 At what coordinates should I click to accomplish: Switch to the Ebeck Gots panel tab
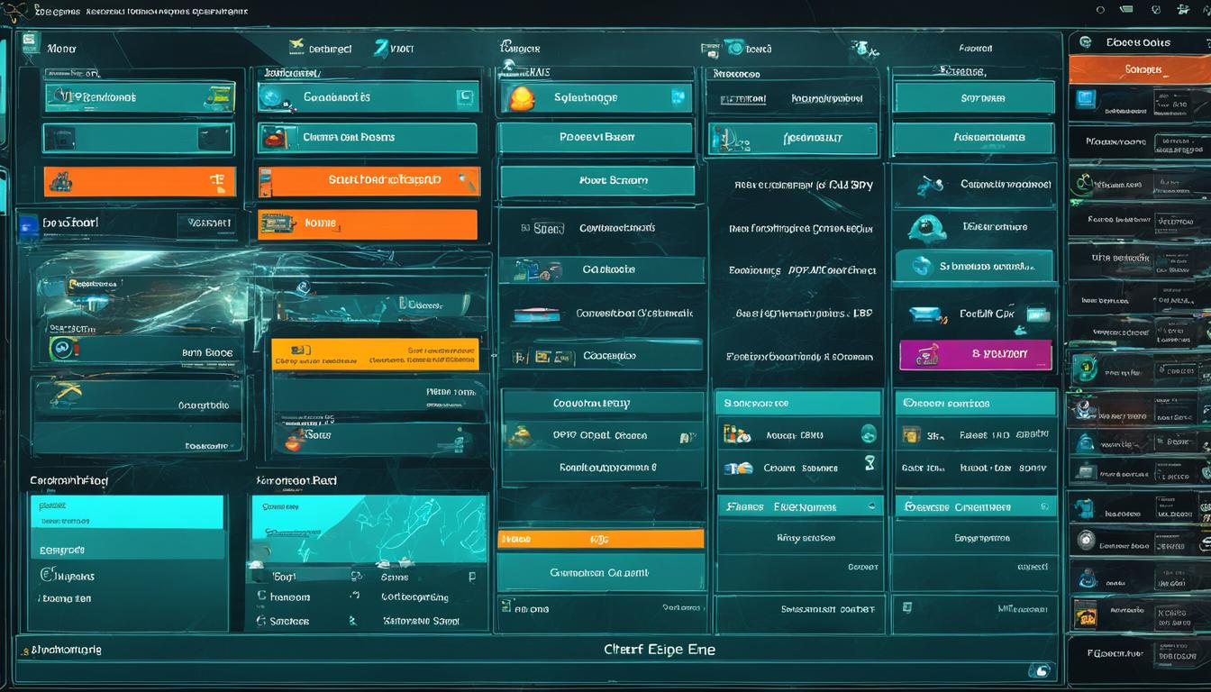tap(1137, 41)
